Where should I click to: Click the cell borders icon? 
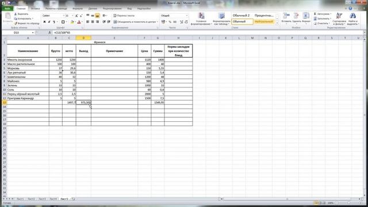tap(63, 22)
